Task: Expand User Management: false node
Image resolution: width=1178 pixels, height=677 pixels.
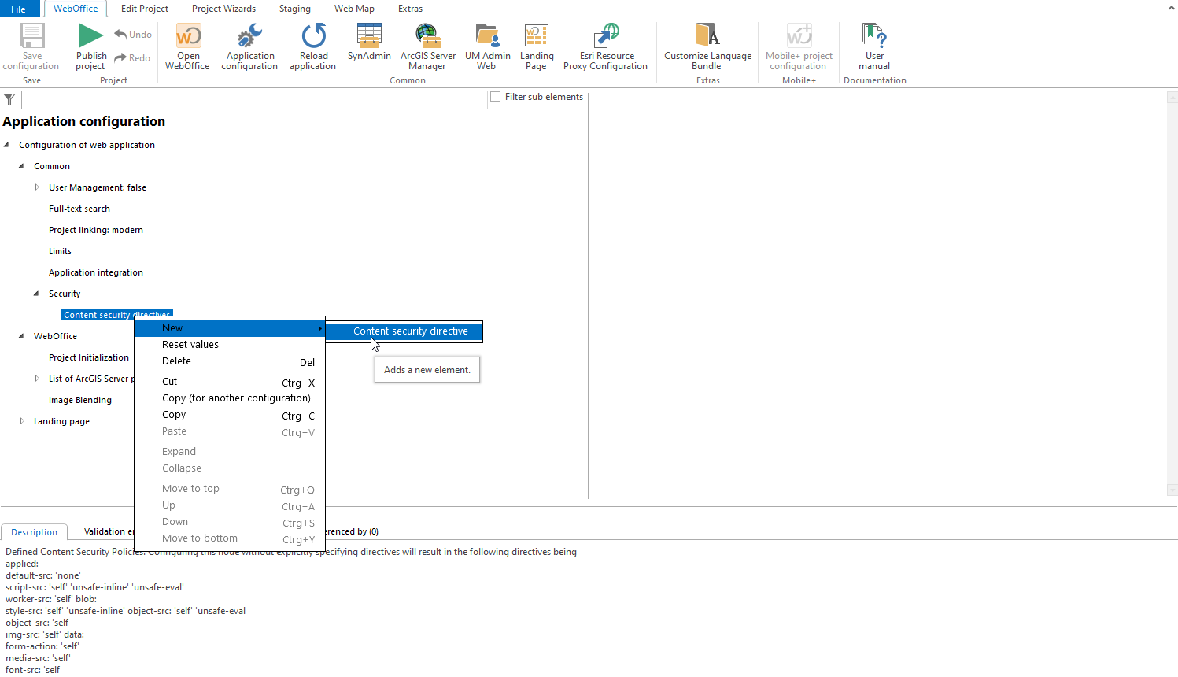Action: pyautogui.click(x=36, y=187)
